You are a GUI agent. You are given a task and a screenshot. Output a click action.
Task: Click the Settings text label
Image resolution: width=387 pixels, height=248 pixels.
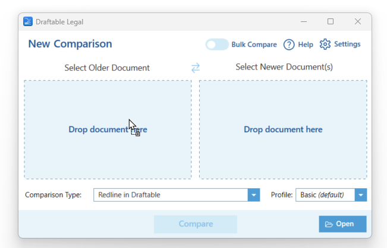coord(347,44)
